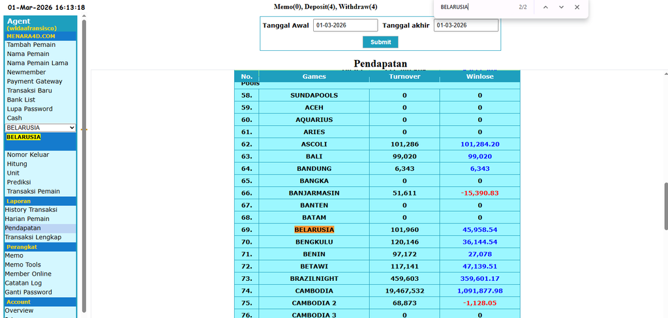668x318 pixels.
Task: Select ASCOLI winlose value 101,284.20
Action: click(479, 144)
